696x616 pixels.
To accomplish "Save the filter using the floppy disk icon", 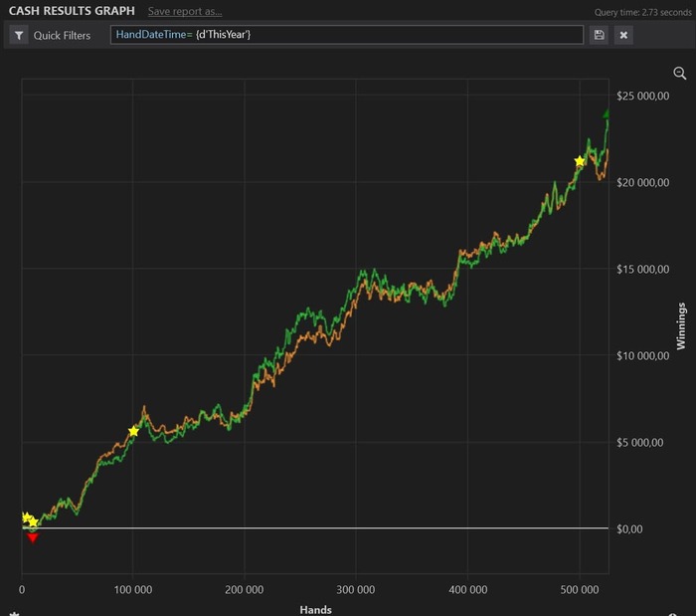I will point(599,35).
